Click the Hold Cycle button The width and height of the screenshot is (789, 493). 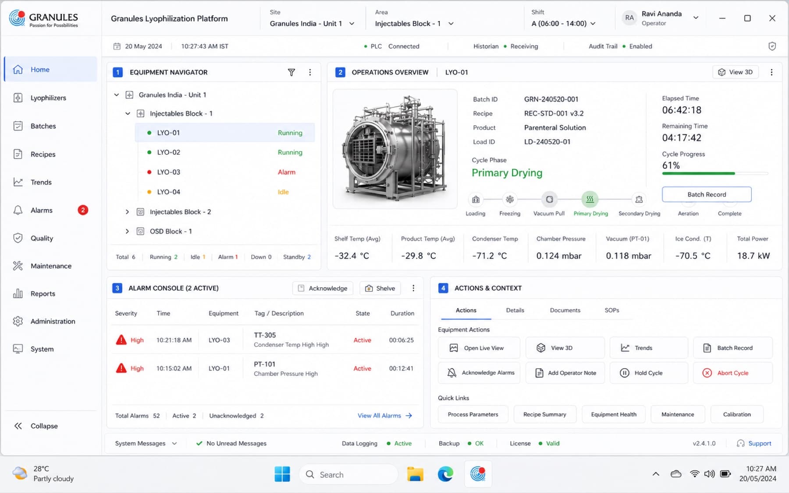649,373
